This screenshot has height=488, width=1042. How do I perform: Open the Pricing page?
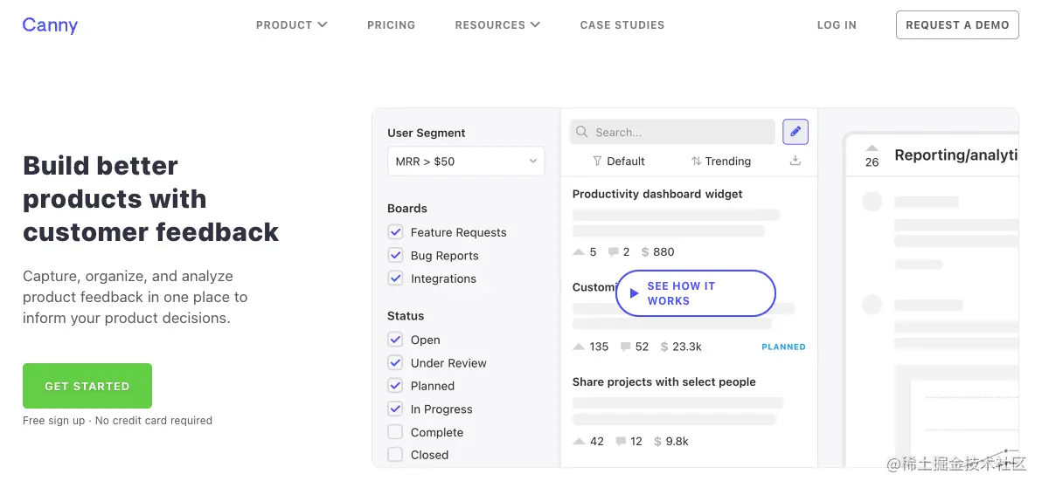[391, 25]
